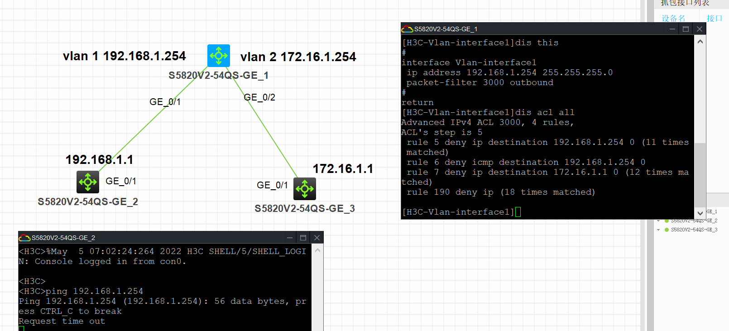The width and height of the screenshot is (729, 331).
Task: Click the GE_0/1 port label beside the GE_2 switch
Action: coord(121,182)
